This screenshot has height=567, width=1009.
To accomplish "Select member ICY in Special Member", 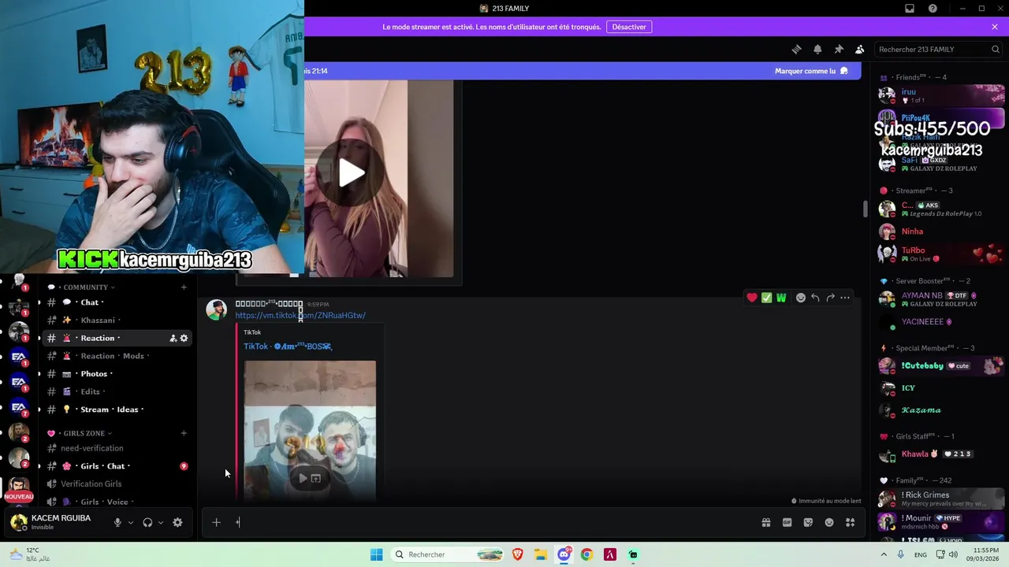I will coord(940,388).
